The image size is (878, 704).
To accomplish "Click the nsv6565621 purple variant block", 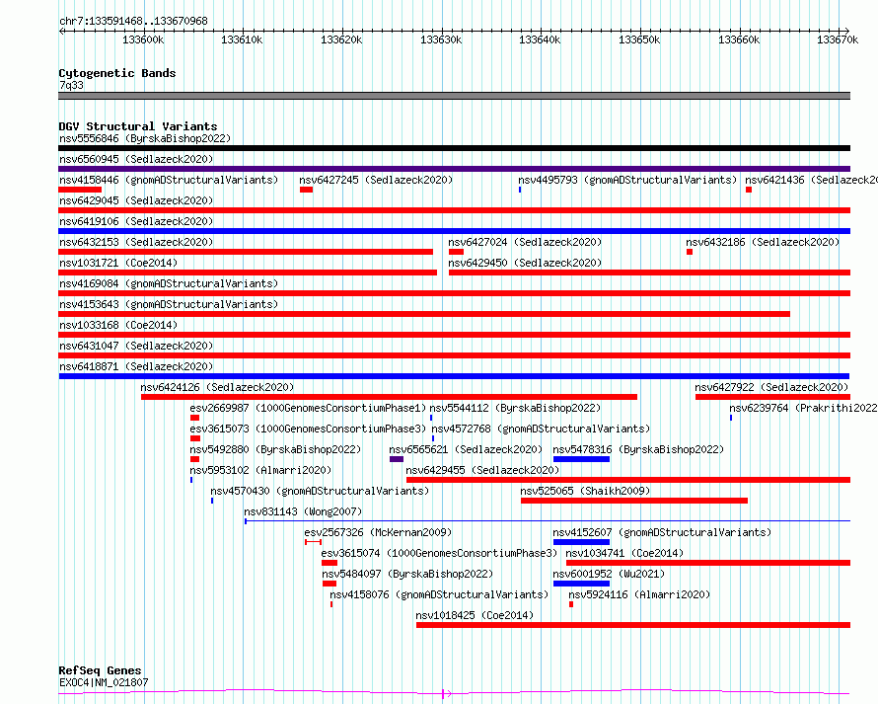I will click(x=397, y=459).
